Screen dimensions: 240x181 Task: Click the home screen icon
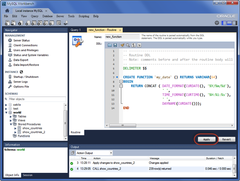7,11
